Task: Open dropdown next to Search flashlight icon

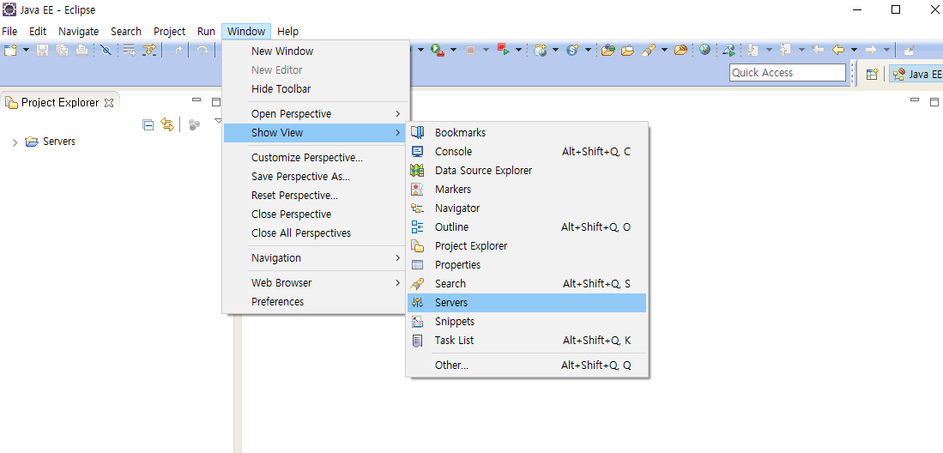Action: [664, 50]
